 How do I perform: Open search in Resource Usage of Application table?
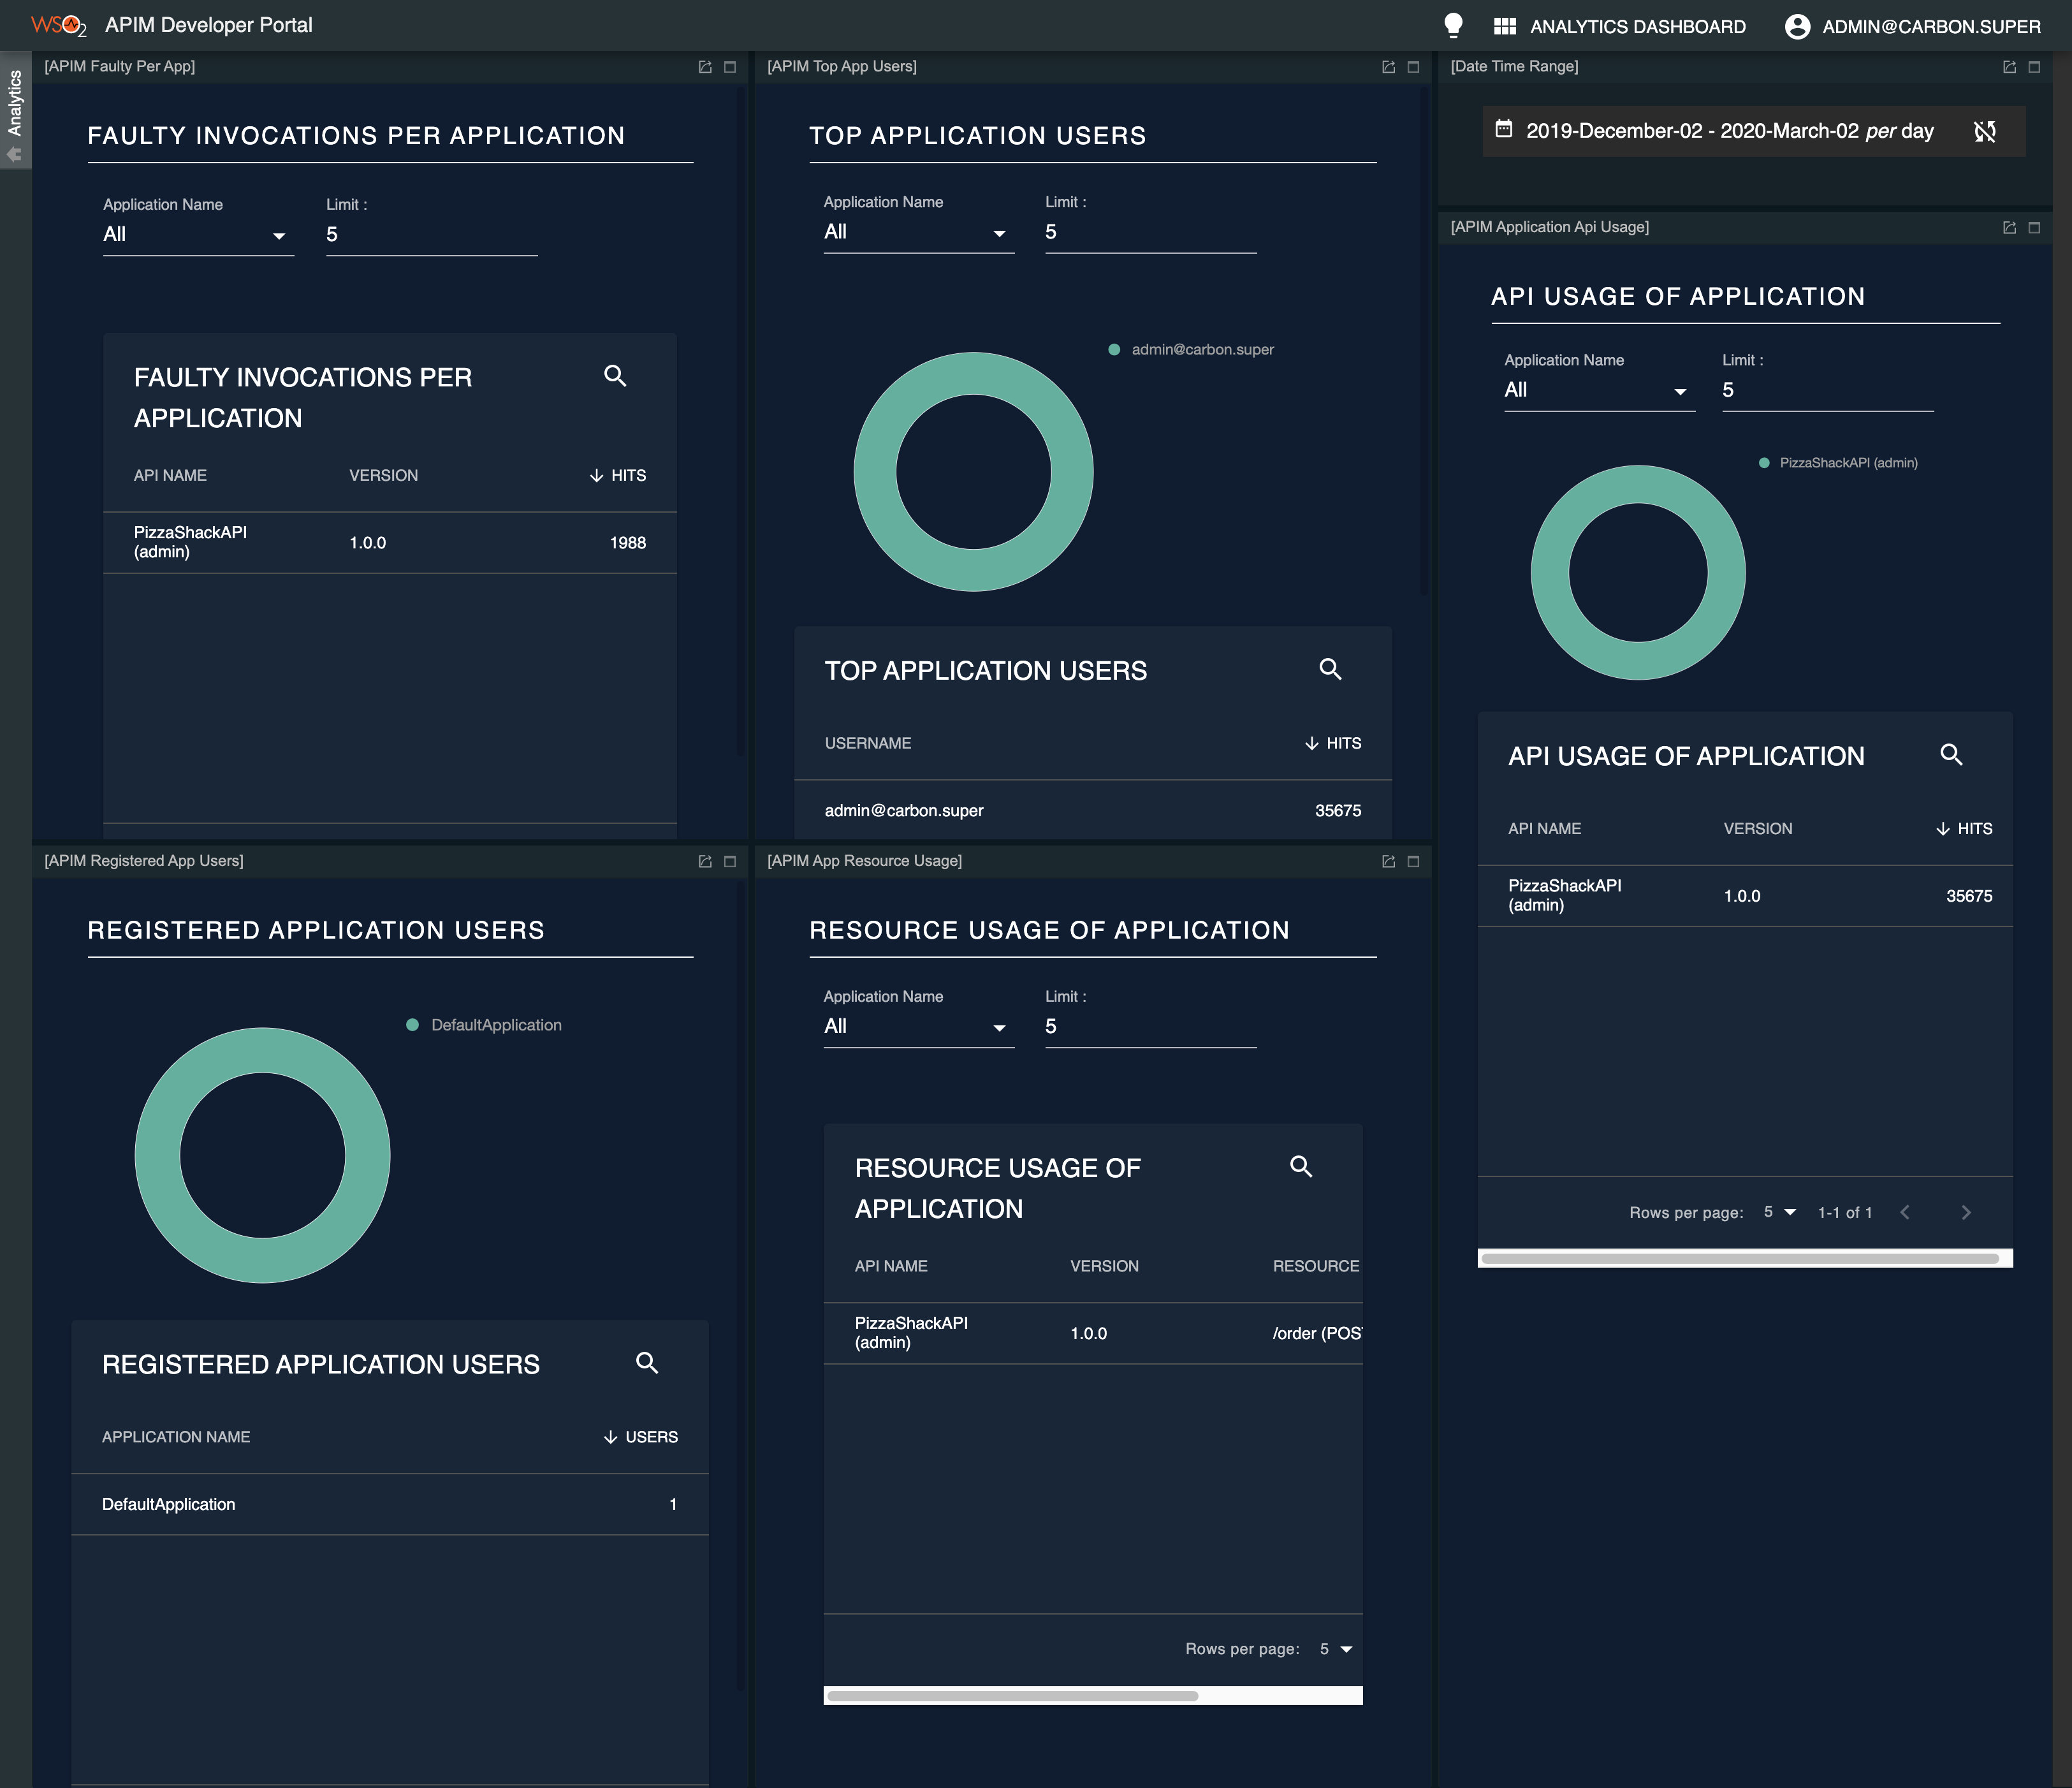coord(1301,1167)
